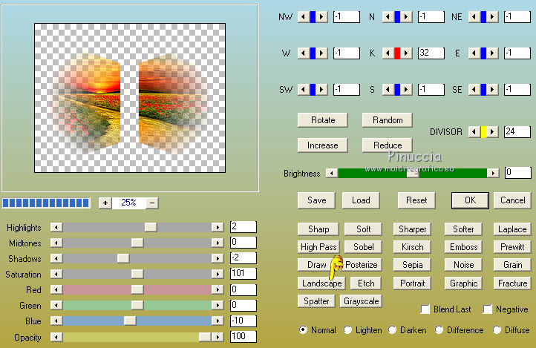The height and width of the screenshot is (348, 536).
Task: Click the Reduce button
Action: click(388, 145)
